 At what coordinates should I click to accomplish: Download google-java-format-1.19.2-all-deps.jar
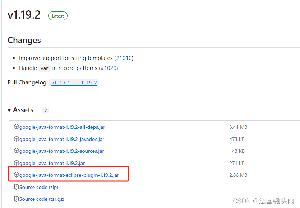(x=62, y=127)
